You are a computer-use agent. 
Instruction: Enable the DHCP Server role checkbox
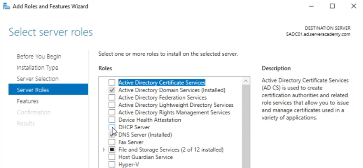pos(112,127)
